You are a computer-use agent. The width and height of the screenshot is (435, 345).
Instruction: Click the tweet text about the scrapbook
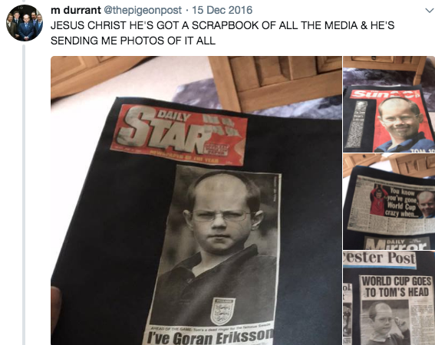(x=222, y=33)
